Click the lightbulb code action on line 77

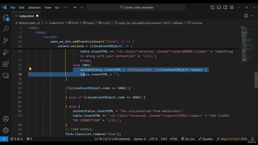pos(30,69)
